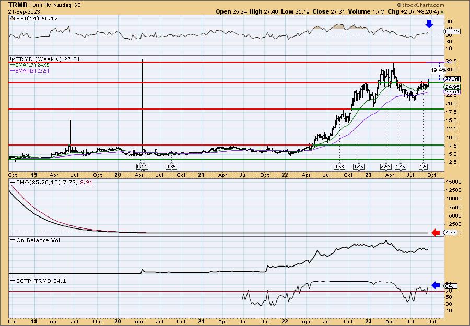
Task: Click the EMA(43) 23.51 legend text
Action: coord(32,71)
